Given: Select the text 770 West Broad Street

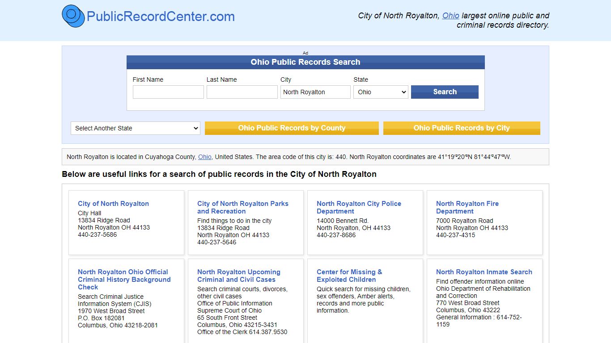Looking at the screenshot, I should (x=468, y=303).
